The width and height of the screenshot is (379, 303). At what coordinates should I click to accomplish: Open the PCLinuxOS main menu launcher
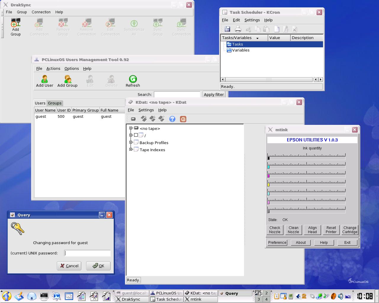pyautogui.click(x=7, y=296)
